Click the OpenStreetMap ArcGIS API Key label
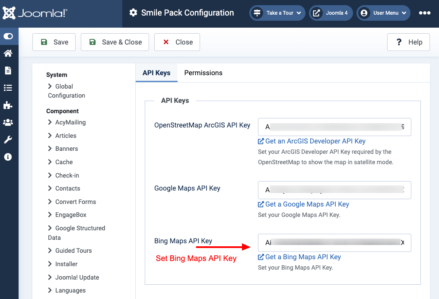439x299 pixels. coord(202,125)
